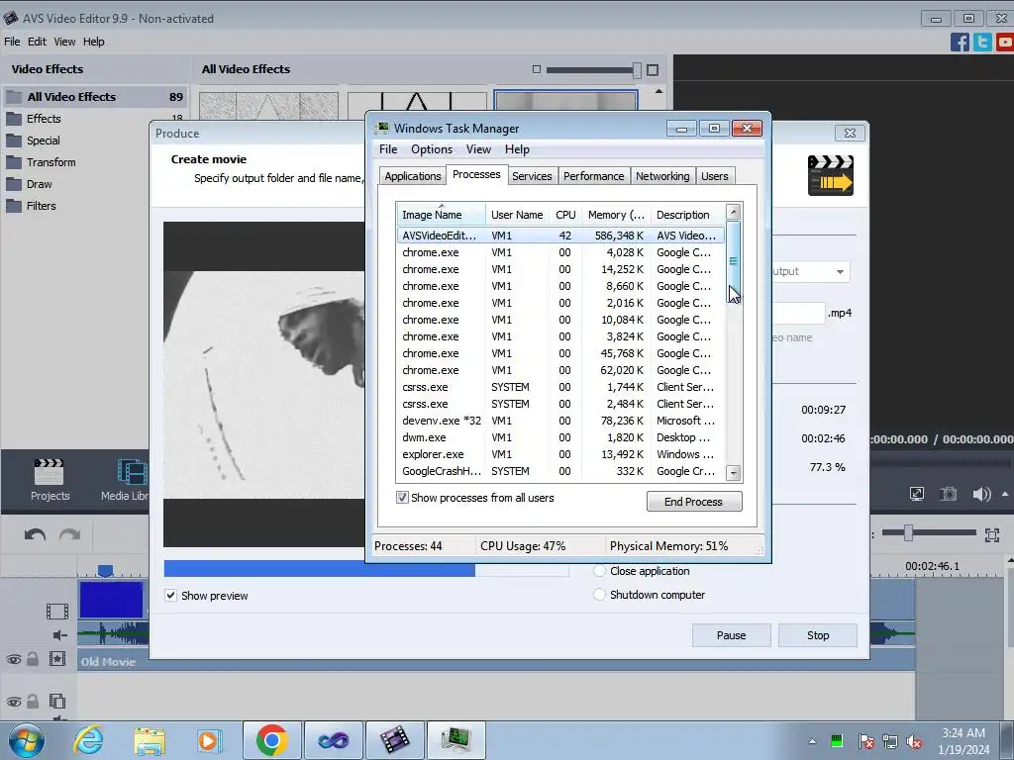
Task: Open Windows Media Player taskbar icon
Action: 210,740
